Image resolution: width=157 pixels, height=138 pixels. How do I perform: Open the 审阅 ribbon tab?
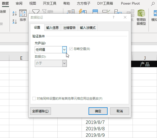click(x=19, y=4)
